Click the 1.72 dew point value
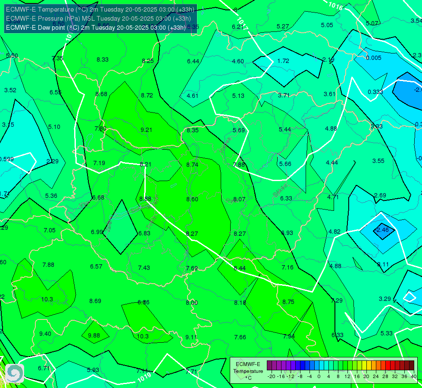This screenshot has width=422, height=388. [x=283, y=61]
